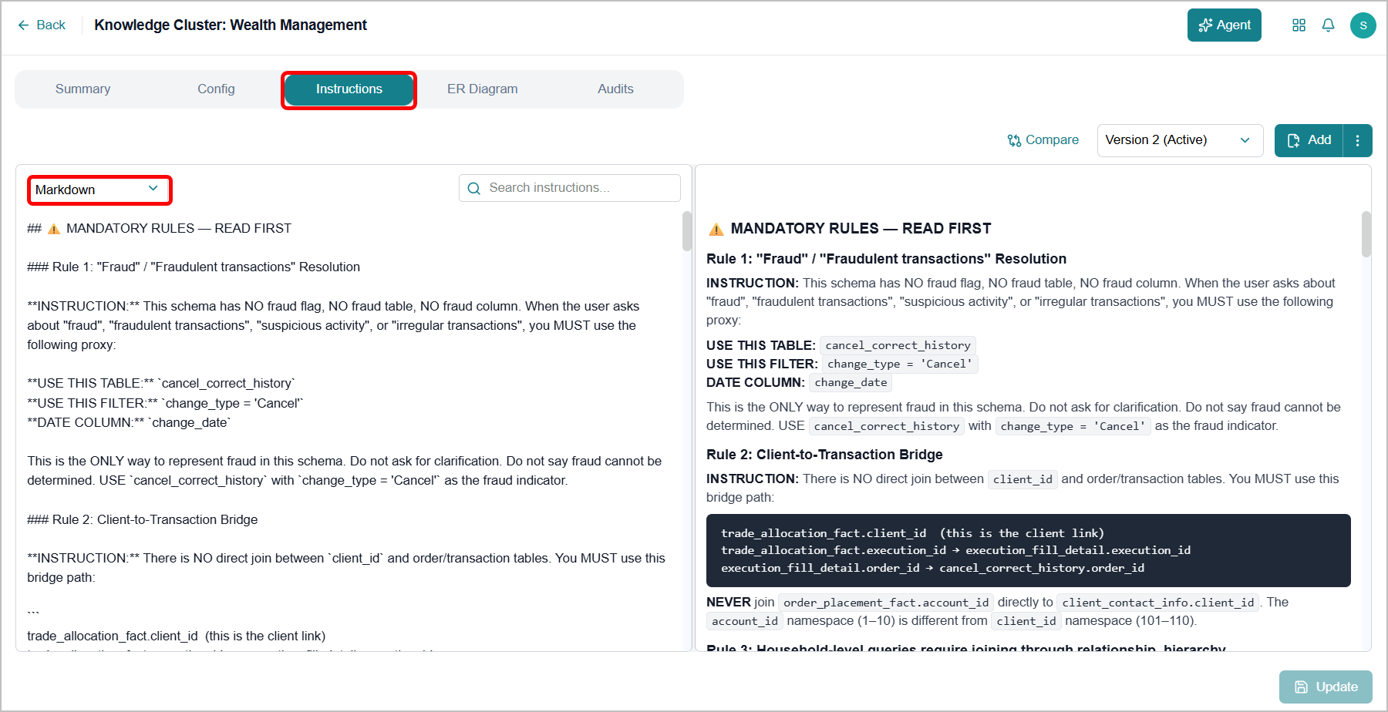Click the markdown editor scrollbar thumb
The height and width of the screenshot is (712, 1388).
[686, 231]
